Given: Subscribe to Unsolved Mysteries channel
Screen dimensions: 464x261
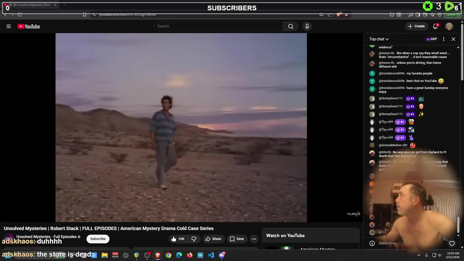Looking at the screenshot, I should click(98, 239).
